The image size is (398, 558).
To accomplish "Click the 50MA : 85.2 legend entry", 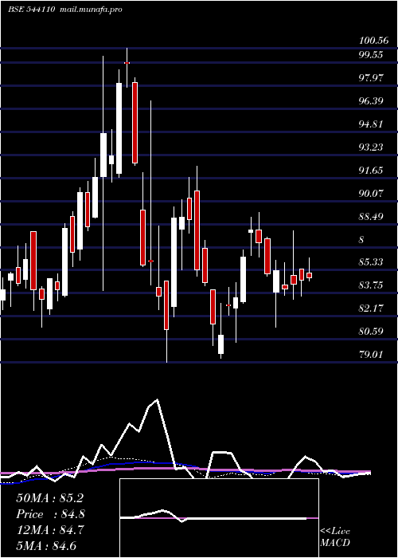I will point(49,498).
